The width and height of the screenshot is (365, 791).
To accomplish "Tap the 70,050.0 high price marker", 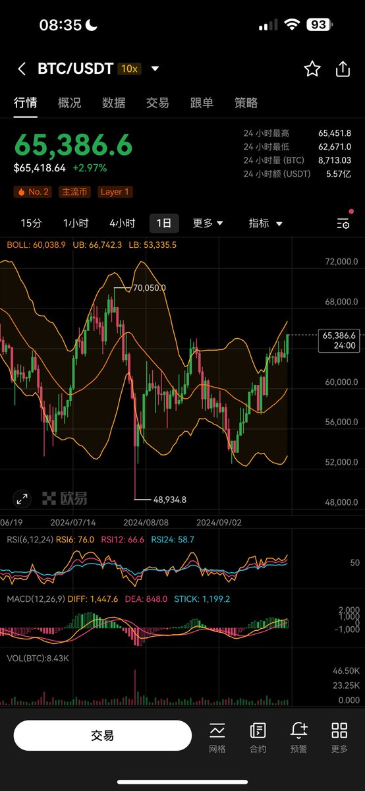I will click(x=149, y=288).
